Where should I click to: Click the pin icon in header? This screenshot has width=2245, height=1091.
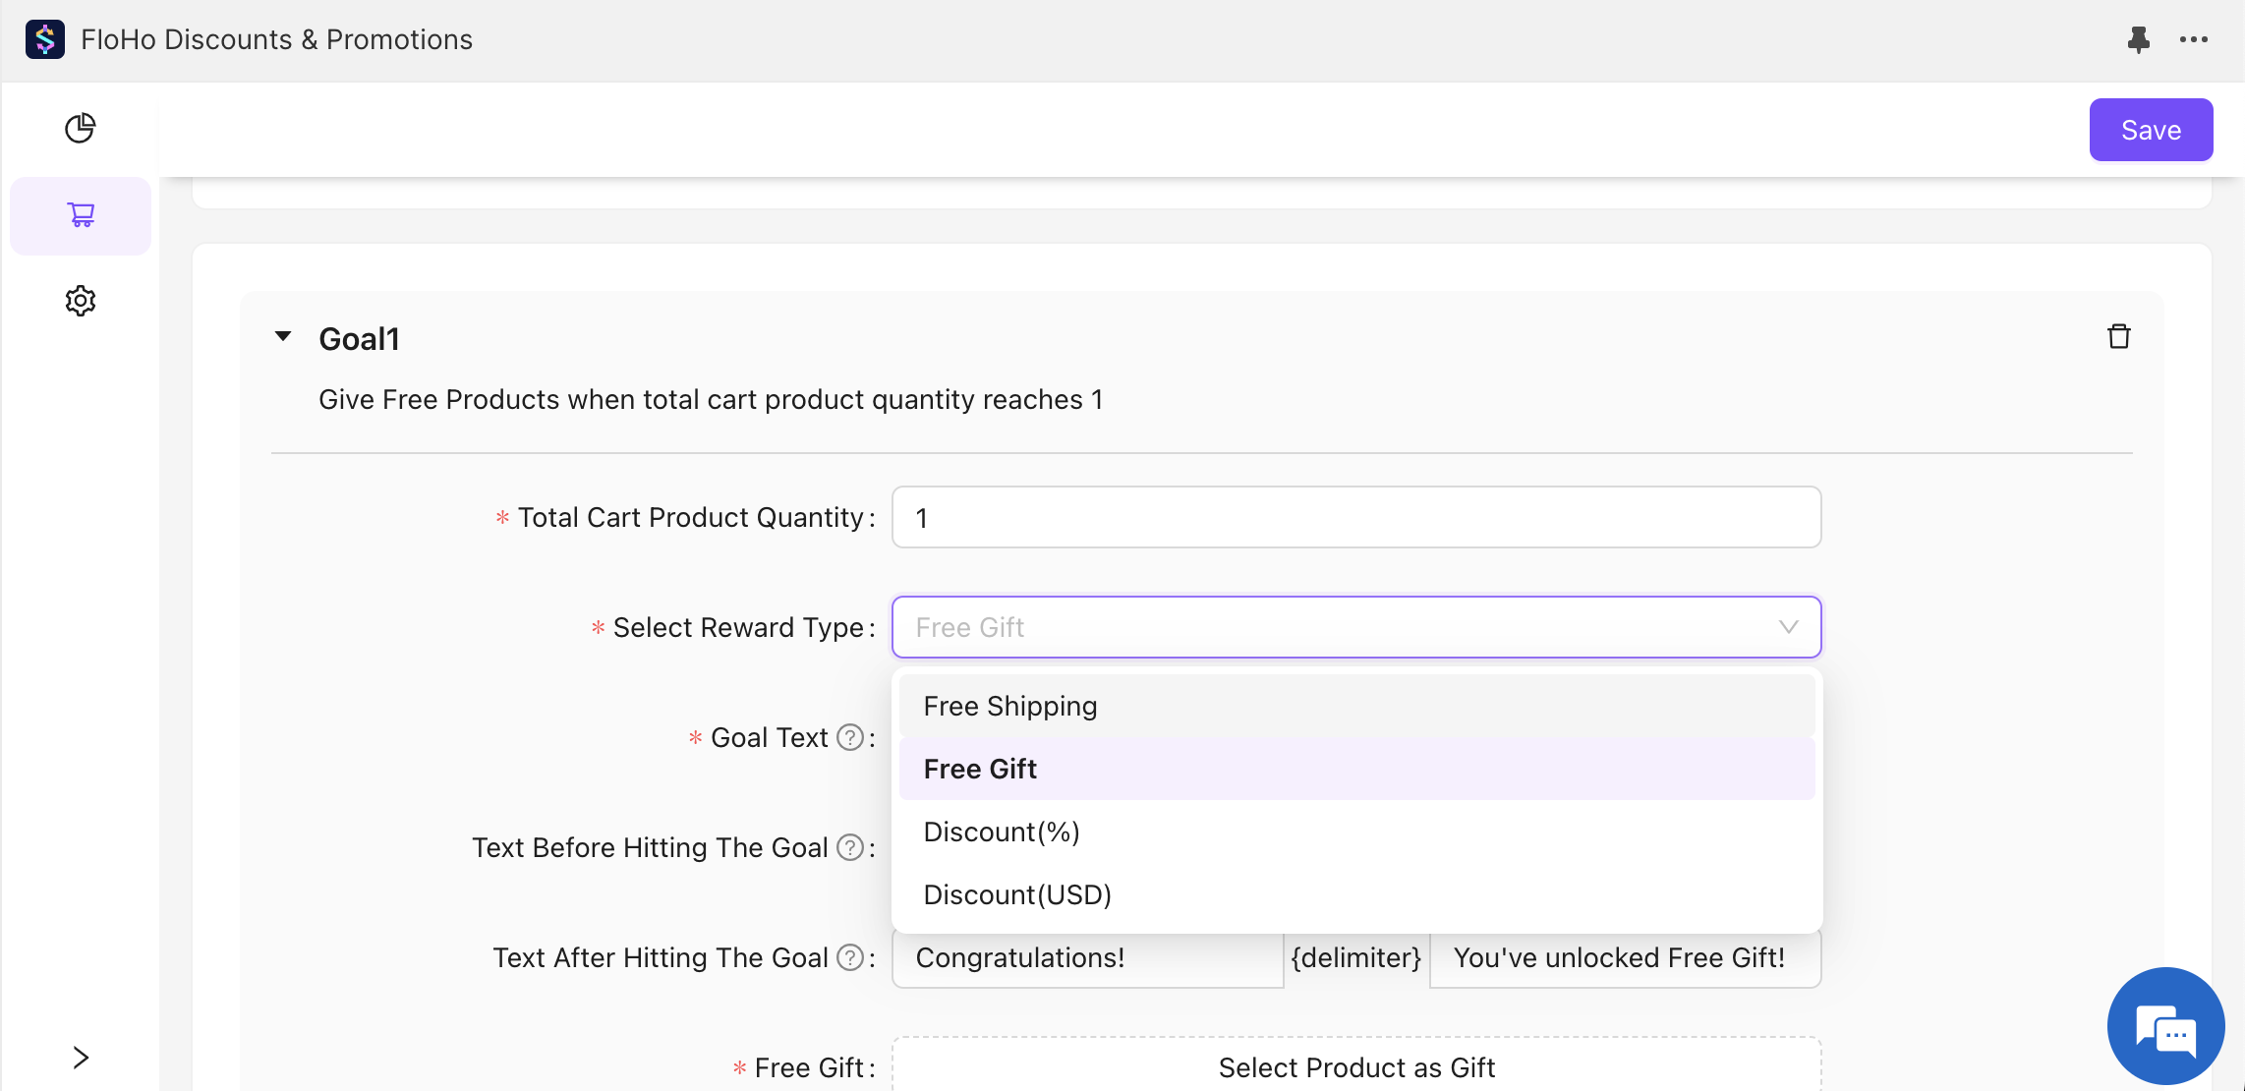click(x=2138, y=39)
